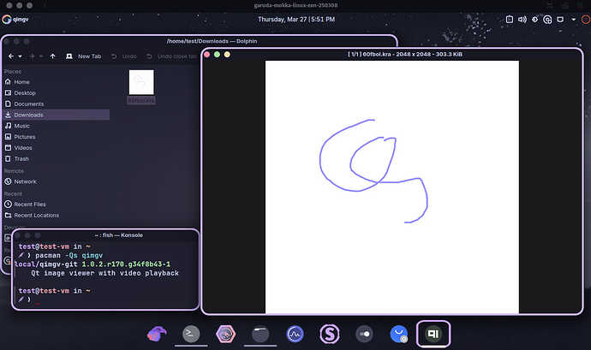Select the .kra file thumbnail in Dolphin
This screenshot has height=350, width=591.
[141, 82]
